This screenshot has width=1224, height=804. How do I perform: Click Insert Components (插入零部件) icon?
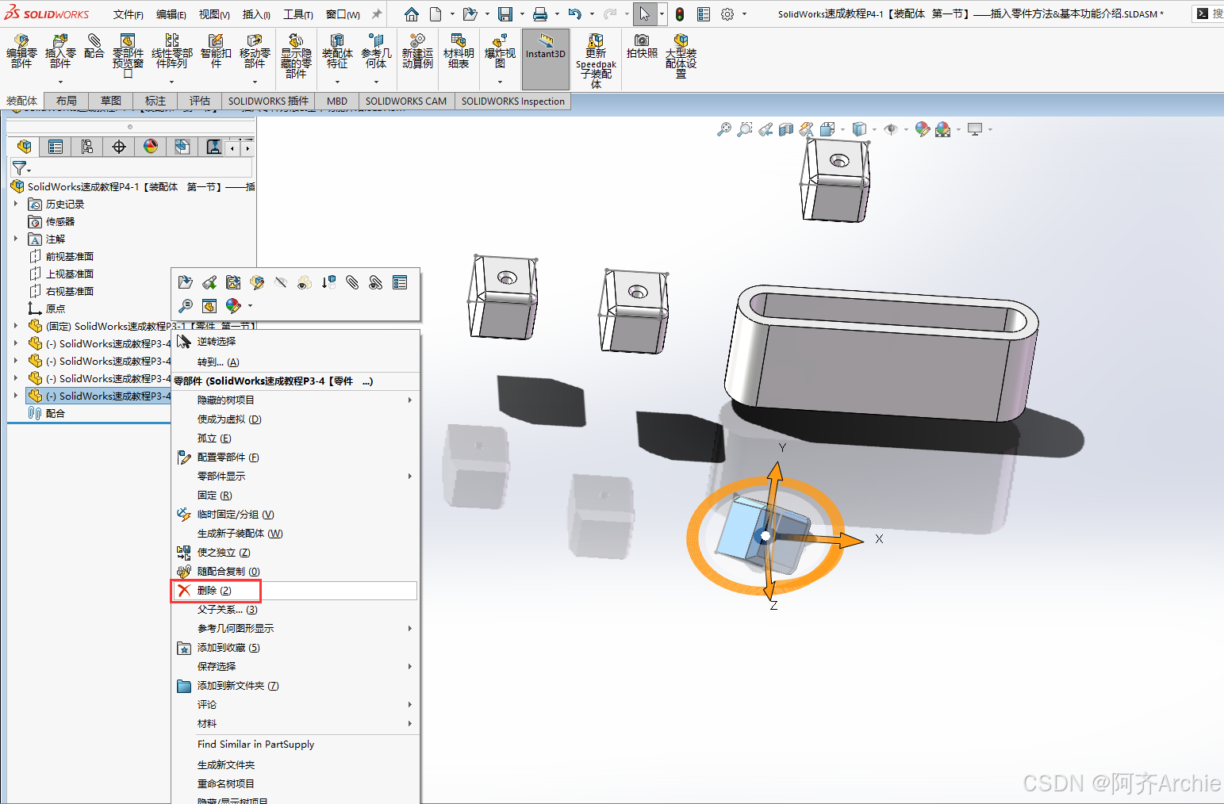click(60, 52)
